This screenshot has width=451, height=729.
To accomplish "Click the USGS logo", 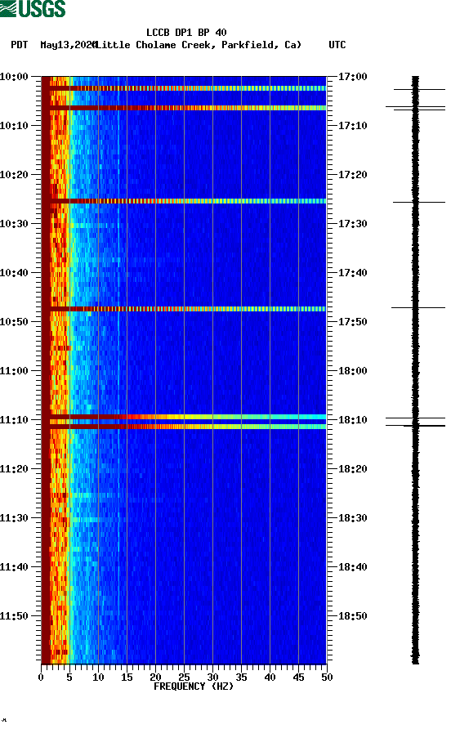I will click(33, 8).
